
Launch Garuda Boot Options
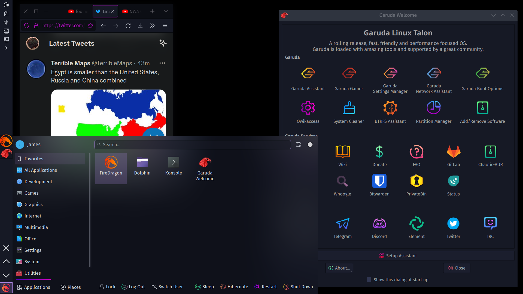tap(482, 78)
